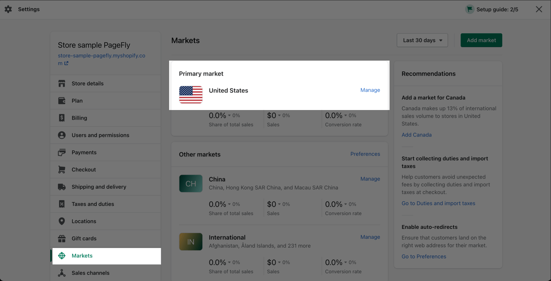Click the United States flag icon
Viewport: 551px width, 281px height.
(x=191, y=95)
